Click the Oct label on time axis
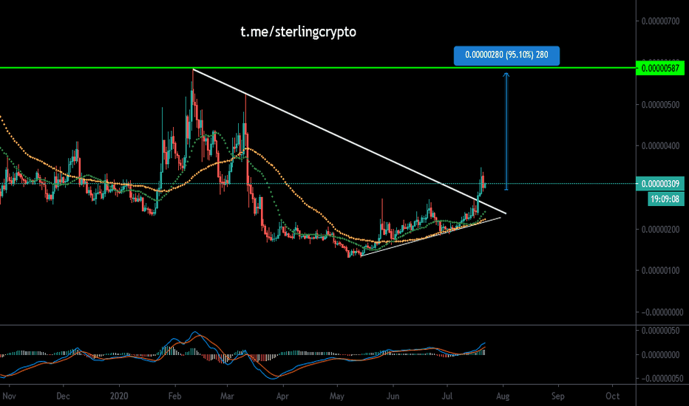 (x=613, y=396)
